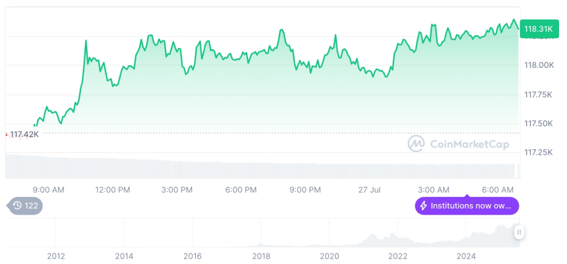
Task: Click the 117.50K price axis label
Action: [539, 124]
